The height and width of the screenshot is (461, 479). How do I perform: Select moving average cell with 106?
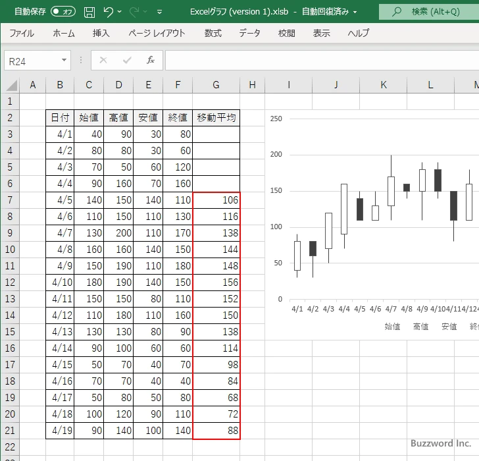216,200
